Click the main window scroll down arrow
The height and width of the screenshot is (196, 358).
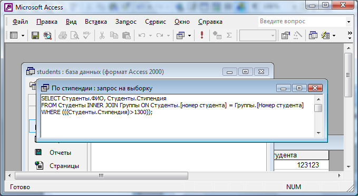(x=348, y=166)
